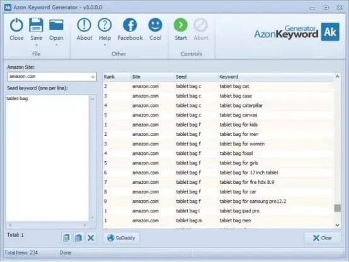
Task: Click the 'Total Items: 234' status text
Action: click(x=21, y=253)
